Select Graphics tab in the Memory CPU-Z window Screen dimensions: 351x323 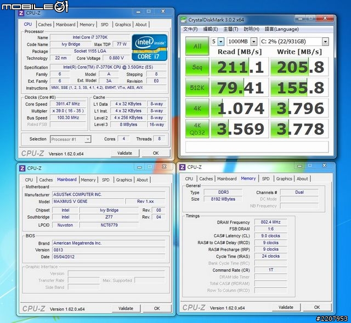click(x=284, y=179)
